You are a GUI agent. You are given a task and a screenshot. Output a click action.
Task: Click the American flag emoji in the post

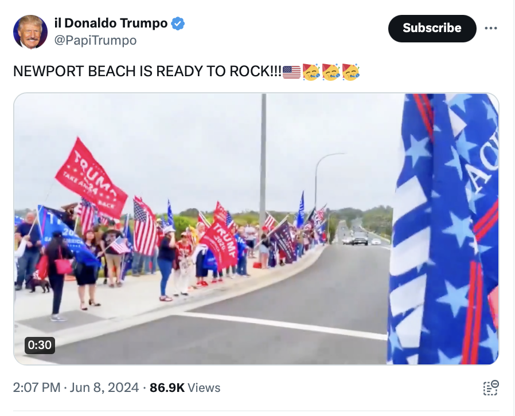[291, 72]
